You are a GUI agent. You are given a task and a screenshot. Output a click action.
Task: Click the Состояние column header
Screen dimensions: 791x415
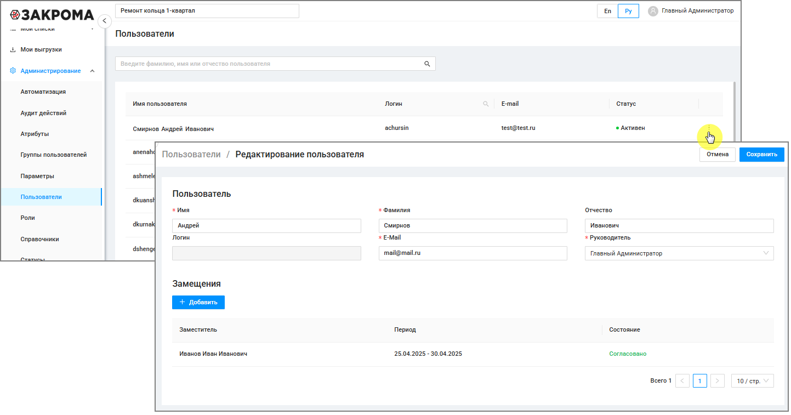tap(624, 330)
